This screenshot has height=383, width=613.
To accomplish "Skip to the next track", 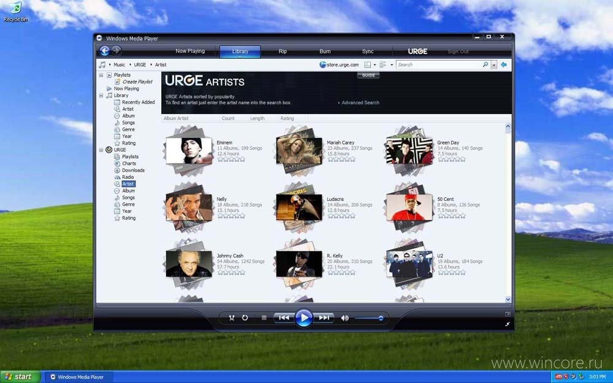I will [x=324, y=317].
